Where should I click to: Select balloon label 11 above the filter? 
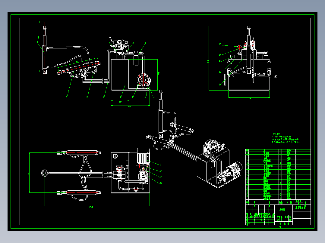146,43
